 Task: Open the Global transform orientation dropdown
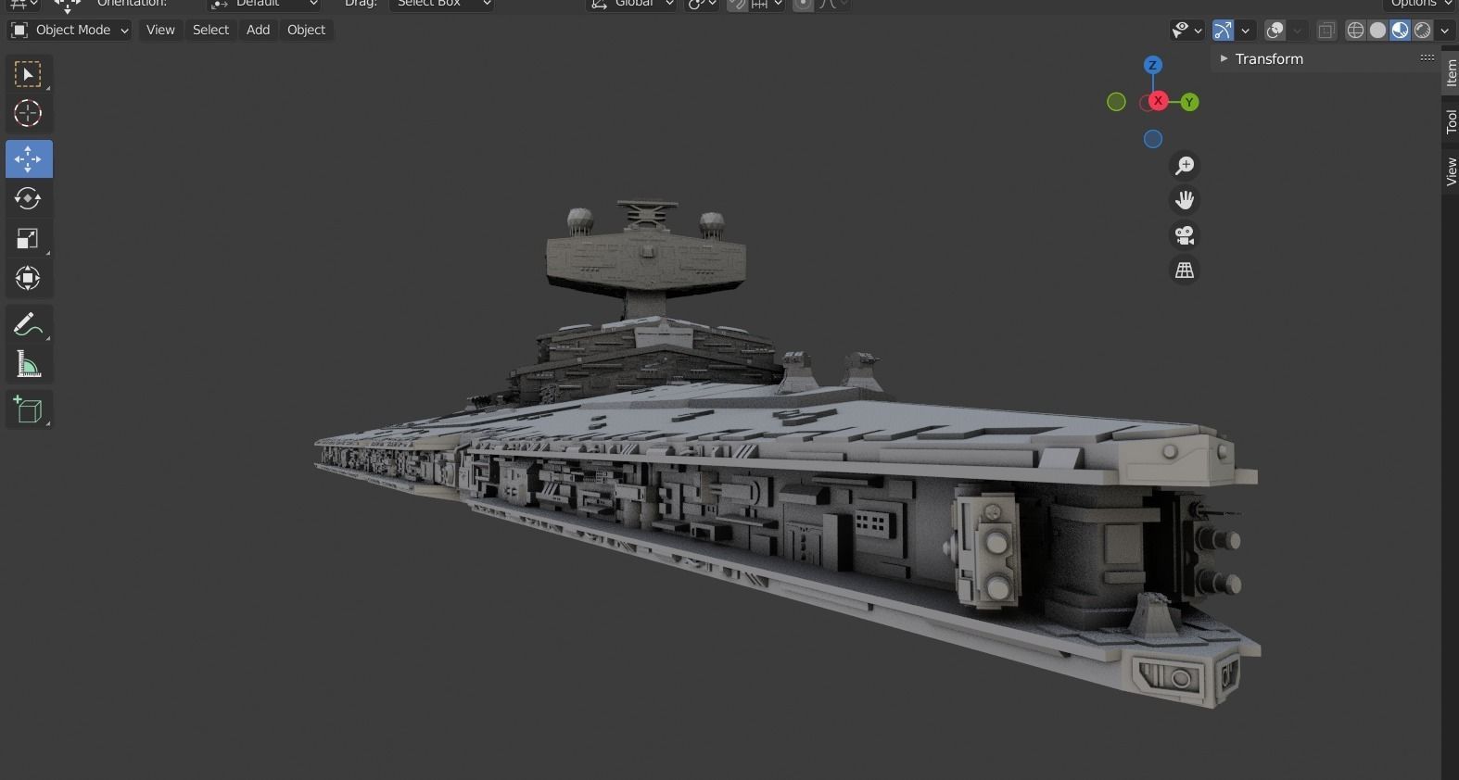click(632, 4)
